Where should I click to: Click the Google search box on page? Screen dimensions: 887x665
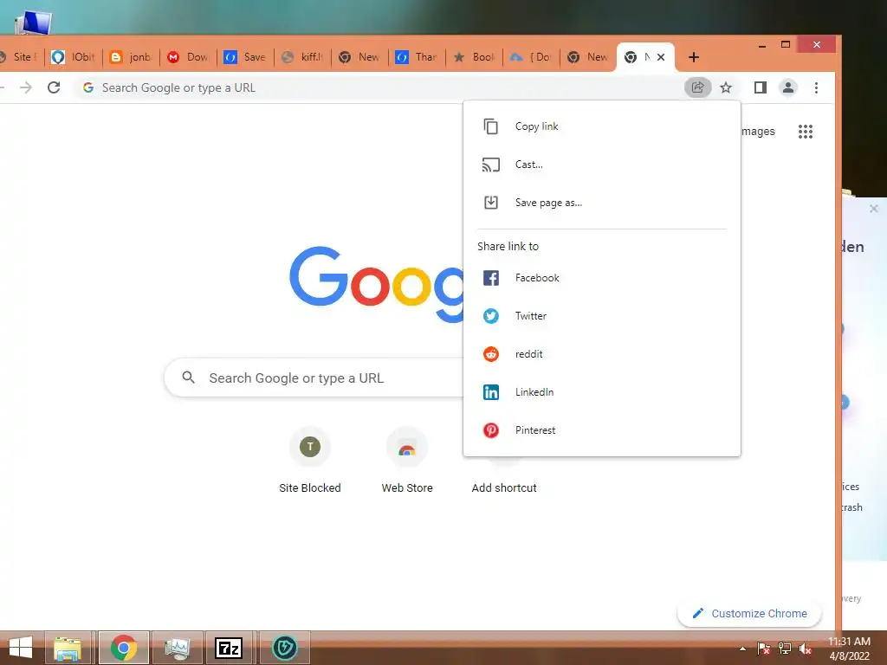click(x=314, y=378)
